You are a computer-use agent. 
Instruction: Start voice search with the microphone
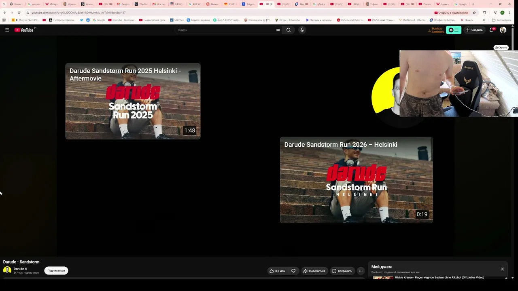point(302,30)
